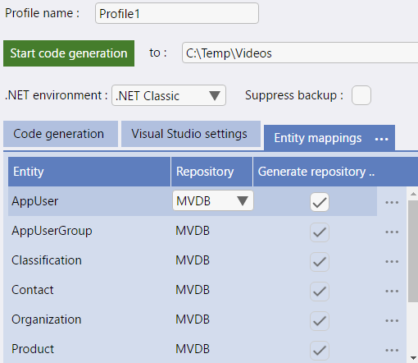Open the ellipsis options for Classification row
This screenshot has width=418, height=363.
point(392,262)
